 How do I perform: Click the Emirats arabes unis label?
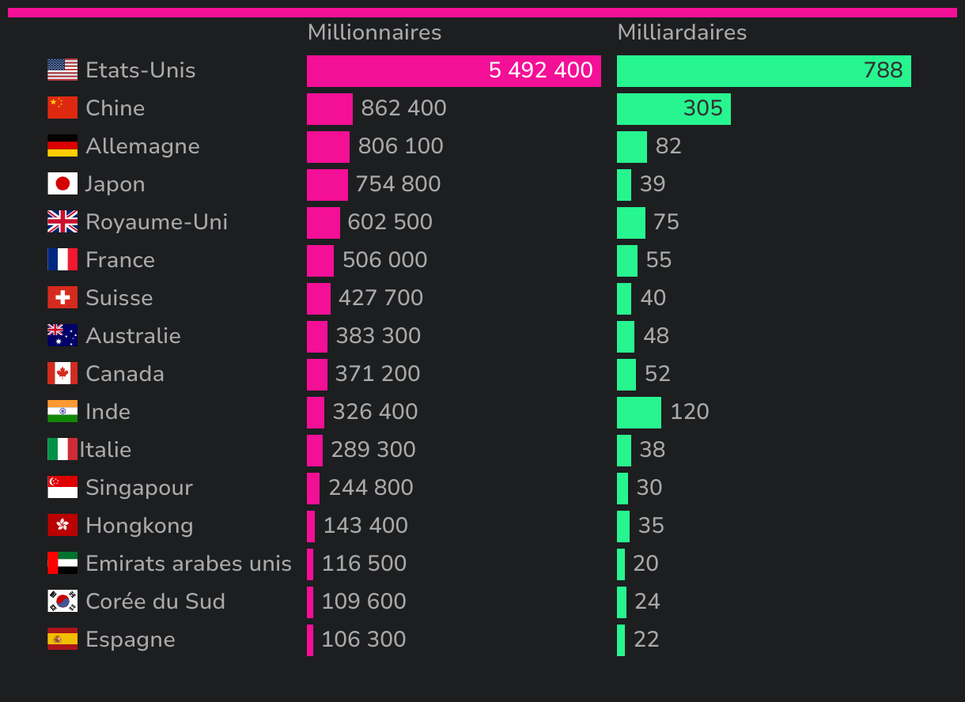(x=188, y=563)
